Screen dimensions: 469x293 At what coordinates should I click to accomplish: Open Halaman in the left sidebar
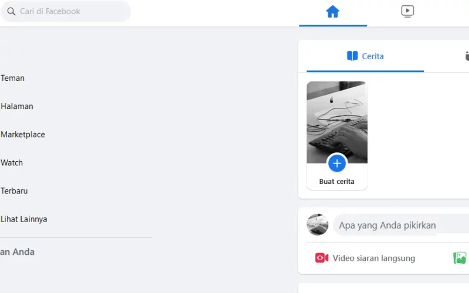point(17,106)
